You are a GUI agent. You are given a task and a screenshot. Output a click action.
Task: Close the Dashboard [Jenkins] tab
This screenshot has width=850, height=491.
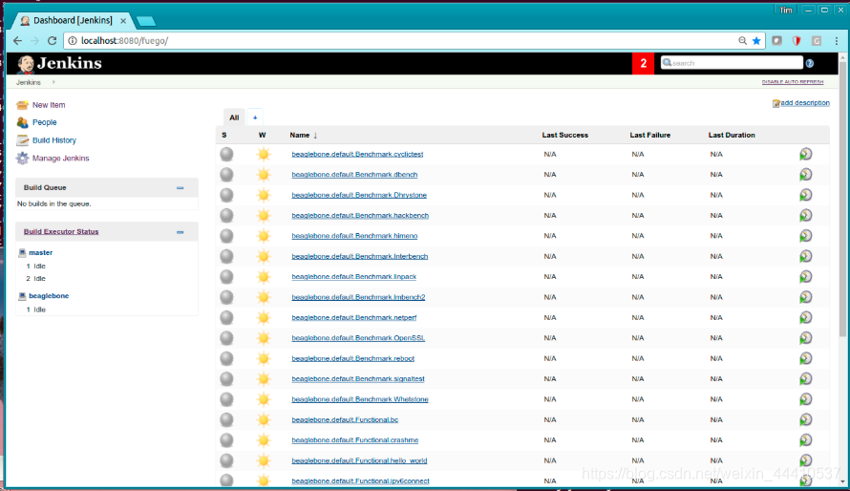pyautogui.click(x=123, y=21)
